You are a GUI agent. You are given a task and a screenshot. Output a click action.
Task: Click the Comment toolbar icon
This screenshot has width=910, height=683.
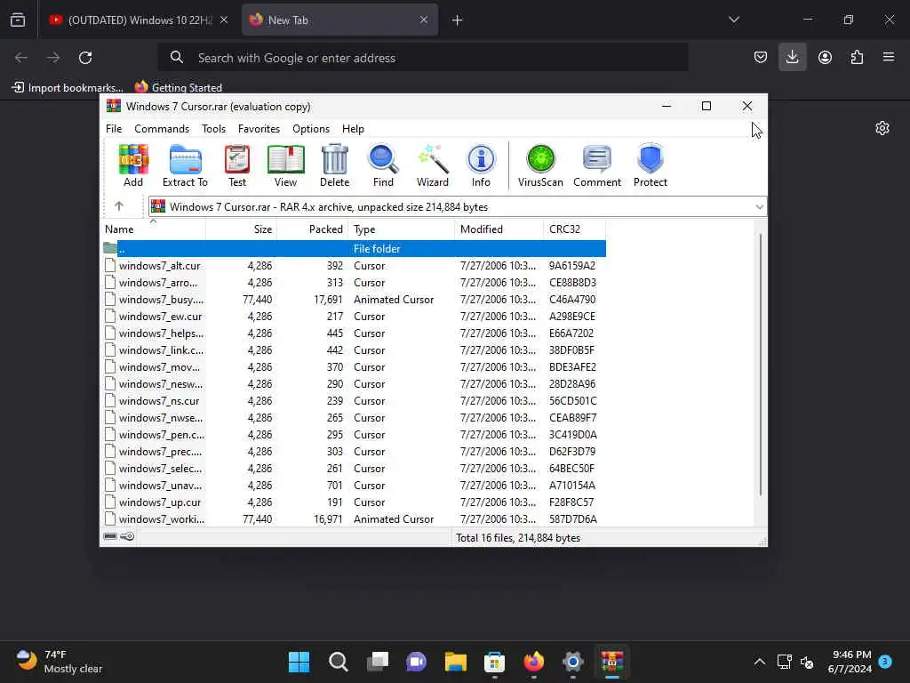click(x=597, y=165)
